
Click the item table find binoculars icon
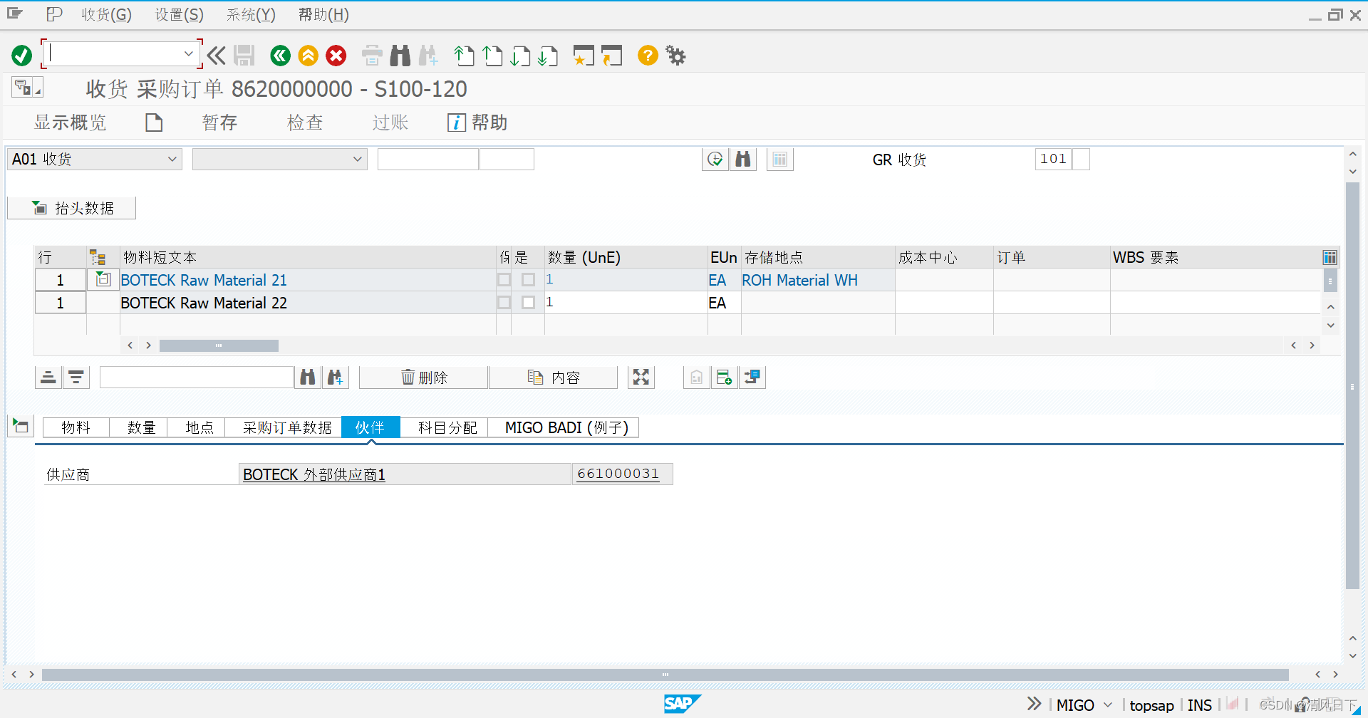pos(308,377)
